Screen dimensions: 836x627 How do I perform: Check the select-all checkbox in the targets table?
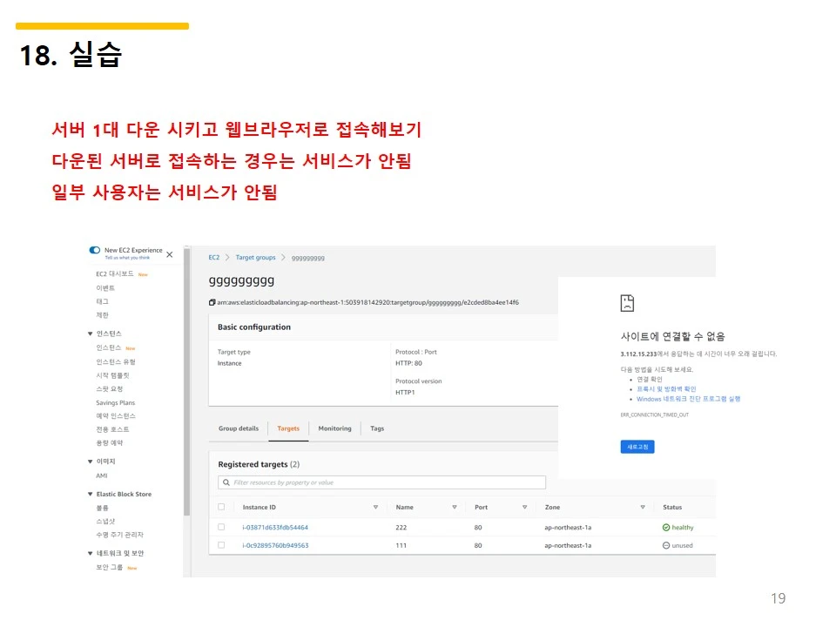tap(221, 506)
